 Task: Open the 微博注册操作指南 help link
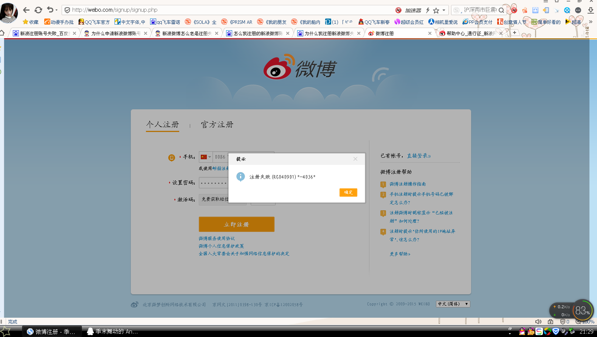[408, 184]
